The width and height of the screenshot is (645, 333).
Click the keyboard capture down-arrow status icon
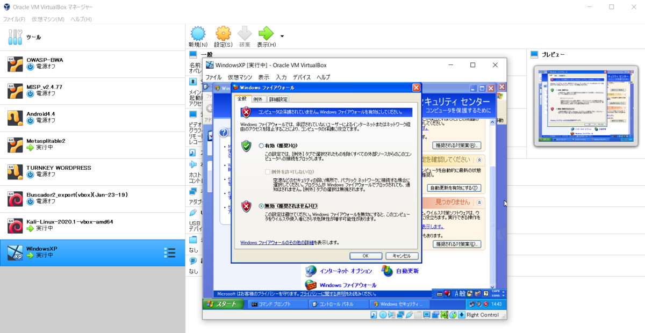pos(461,315)
